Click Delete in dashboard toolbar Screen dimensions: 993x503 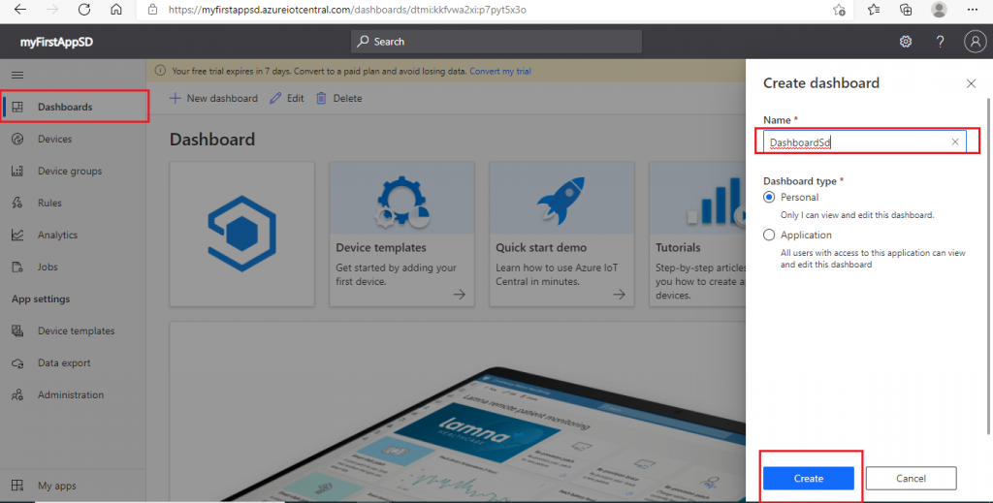(x=338, y=98)
